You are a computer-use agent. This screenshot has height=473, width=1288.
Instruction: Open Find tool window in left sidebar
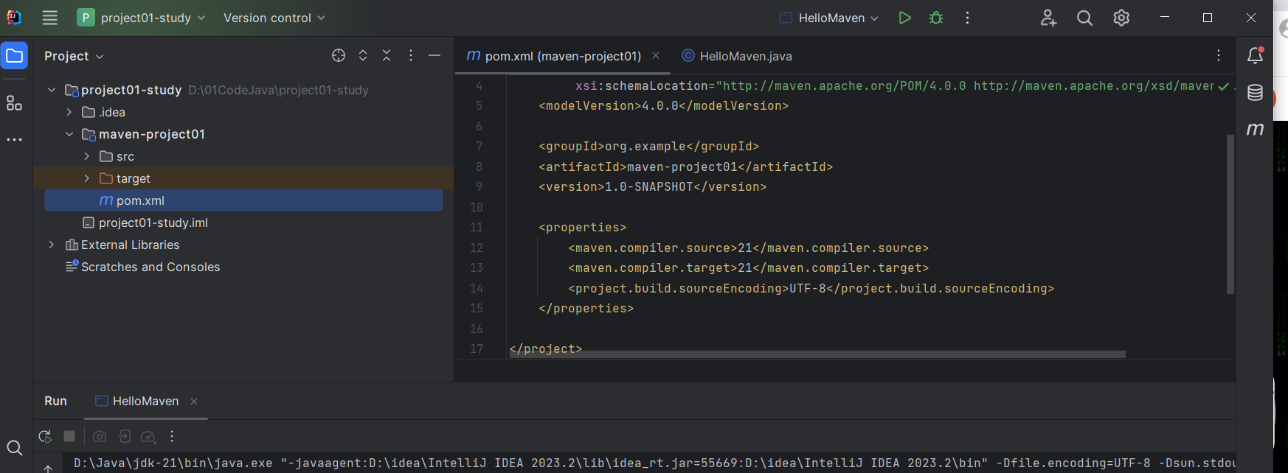pos(14,447)
